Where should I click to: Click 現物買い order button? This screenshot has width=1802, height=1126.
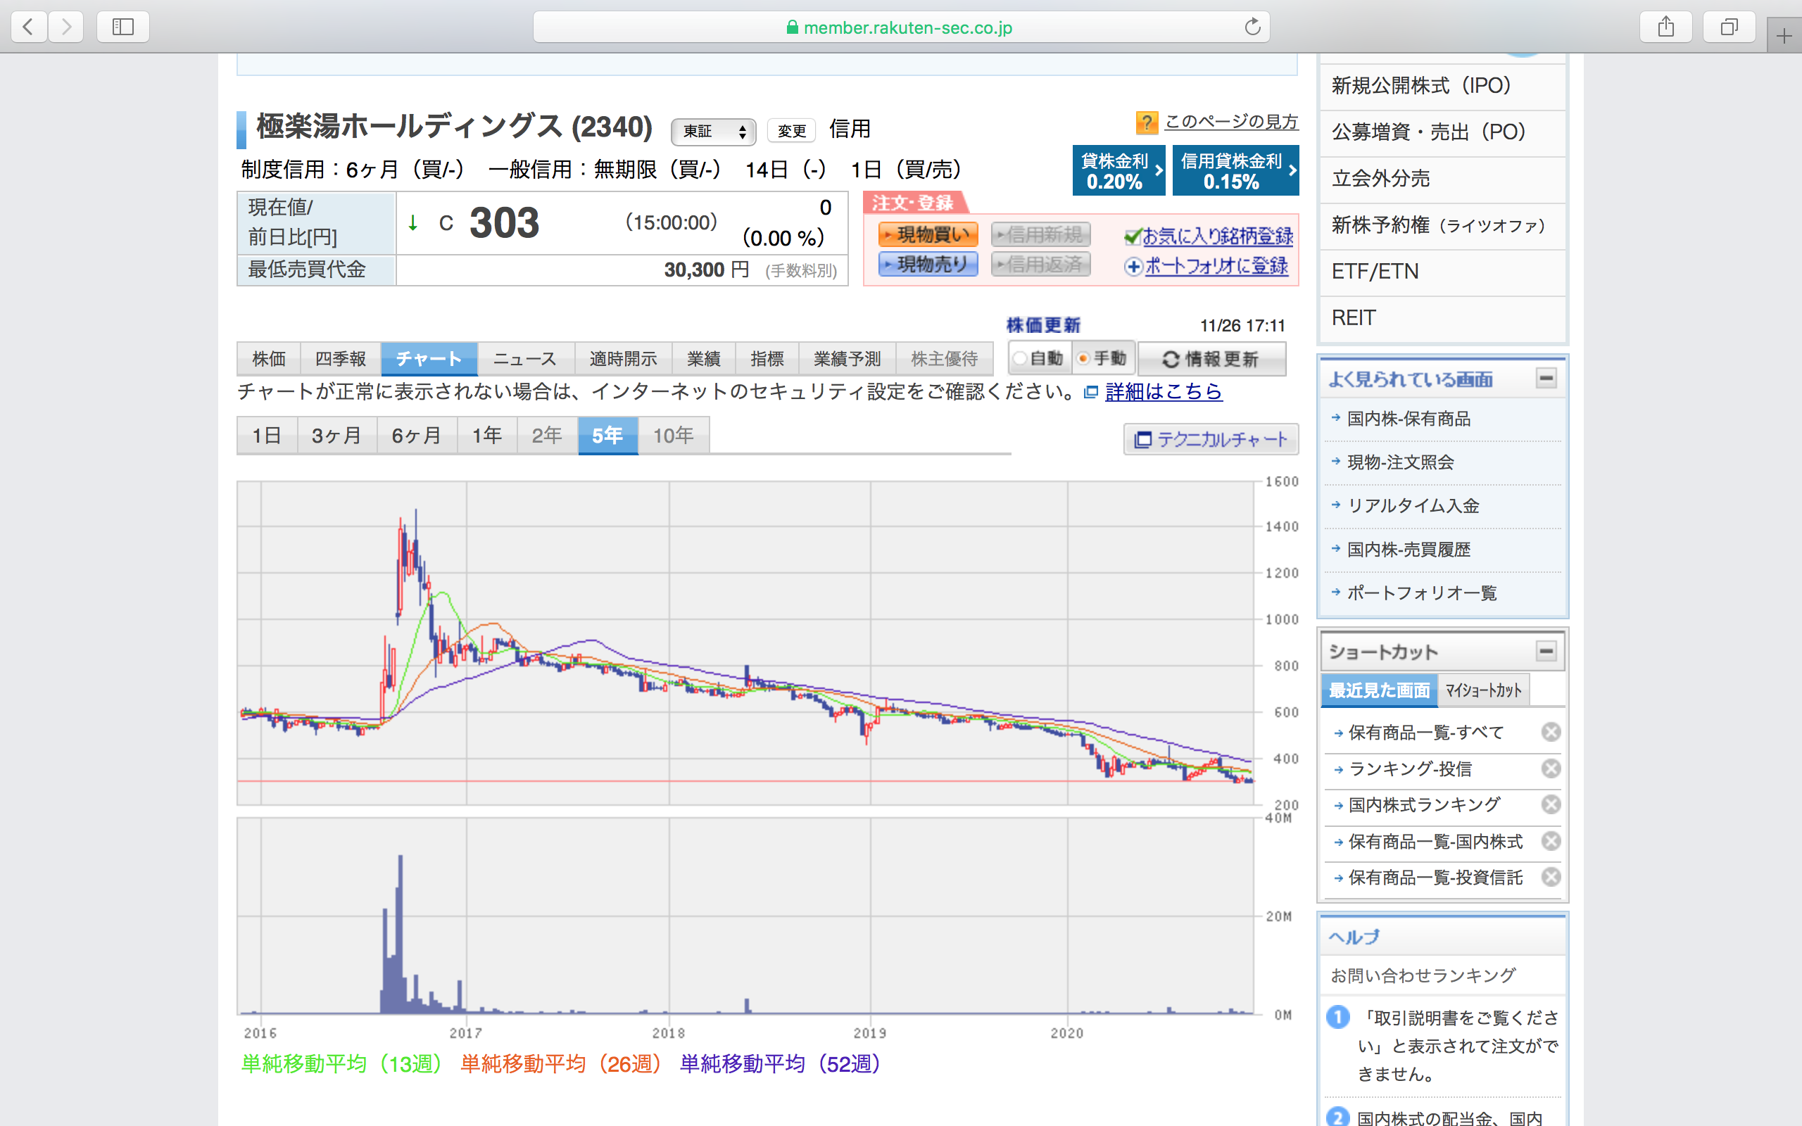tap(928, 234)
